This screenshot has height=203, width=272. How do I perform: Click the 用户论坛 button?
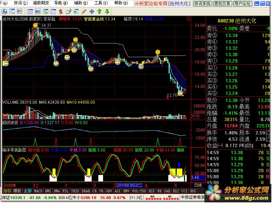point(242,3)
